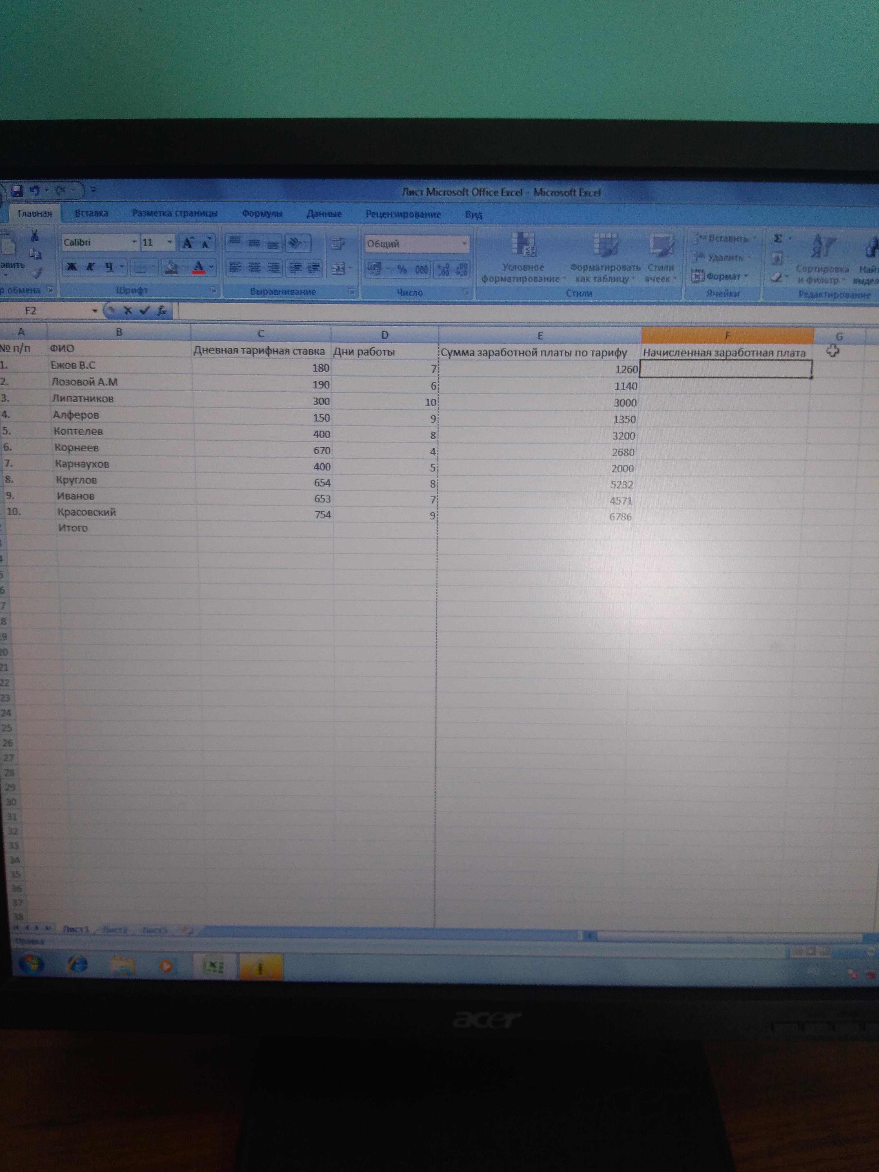879x1172 pixels.
Task: Open the Вставка ribbon tab
Action: pyautogui.click(x=91, y=213)
